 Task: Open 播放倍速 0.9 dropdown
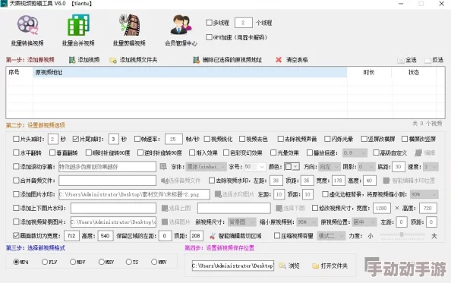tap(355, 153)
